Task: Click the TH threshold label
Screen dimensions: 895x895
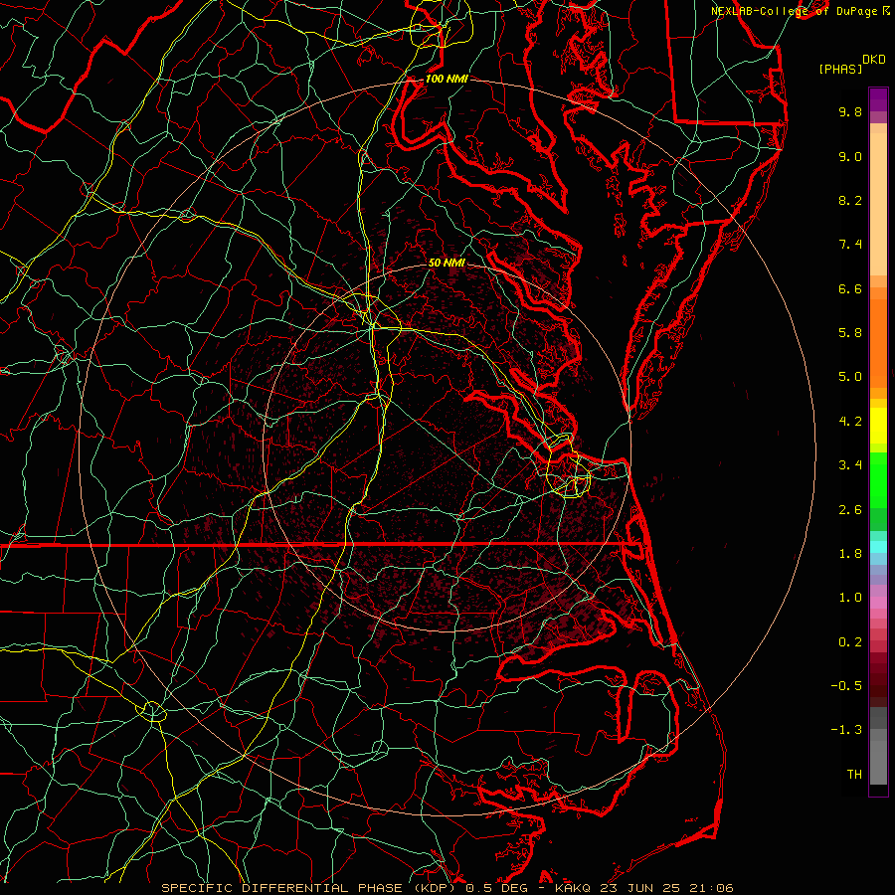Action: click(854, 775)
